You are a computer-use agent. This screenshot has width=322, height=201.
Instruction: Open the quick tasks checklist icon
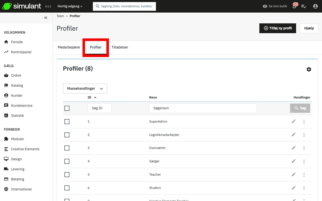(304, 6)
